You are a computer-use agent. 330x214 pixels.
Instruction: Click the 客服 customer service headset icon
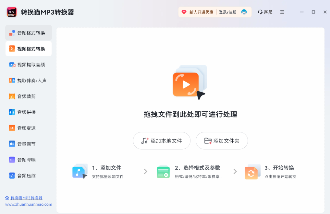coord(259,12)
